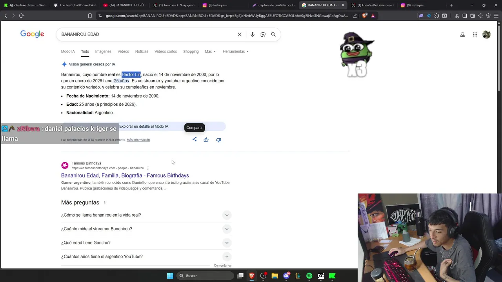Open File Explorer from the taskbar
The image size is (502, 282).
pyautogui.click(x=275, y=276)
